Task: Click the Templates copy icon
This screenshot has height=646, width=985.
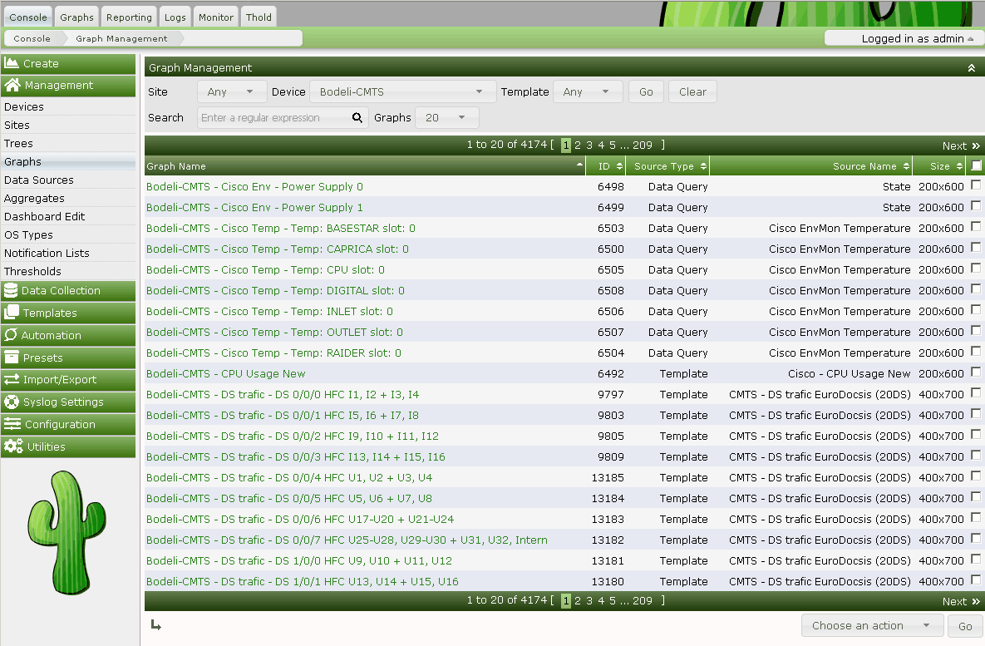Action: click(12, 313)
